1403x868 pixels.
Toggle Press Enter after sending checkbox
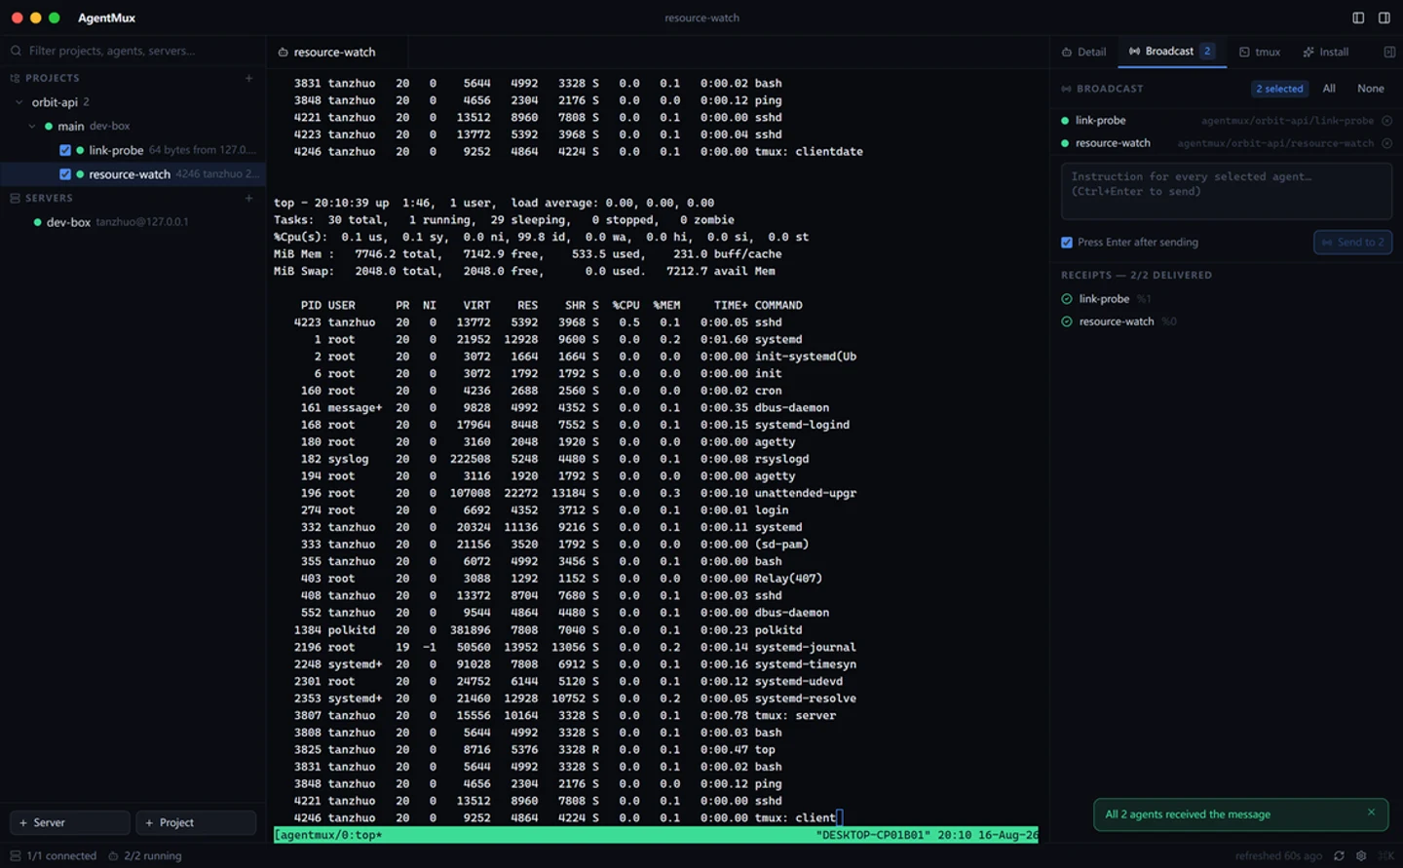tap(1067, 242)
